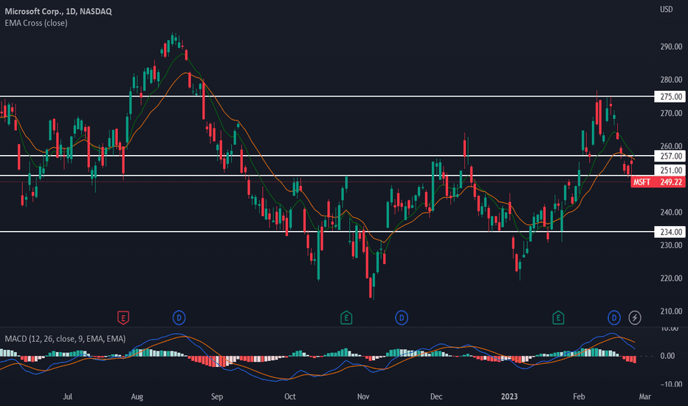This screenshot has height=406, width=688.
Task: Click the dividend D marker in mid-August
Action: click(x=179, y=317)
